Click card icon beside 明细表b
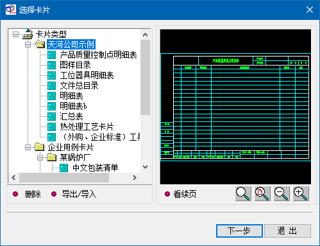This screenshot has height=246, width=320. (x=51, y=106)
